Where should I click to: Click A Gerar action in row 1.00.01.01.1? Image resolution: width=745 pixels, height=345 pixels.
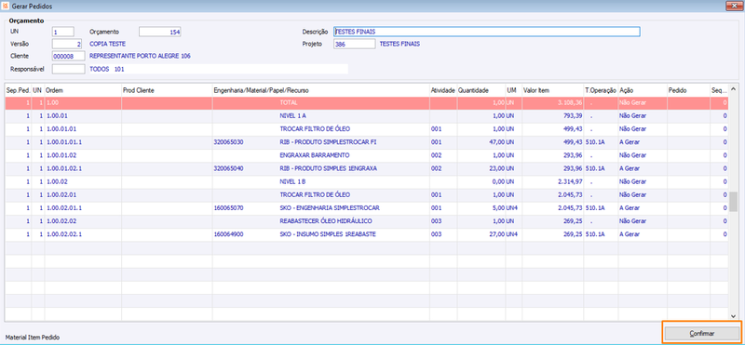point(643,142)
